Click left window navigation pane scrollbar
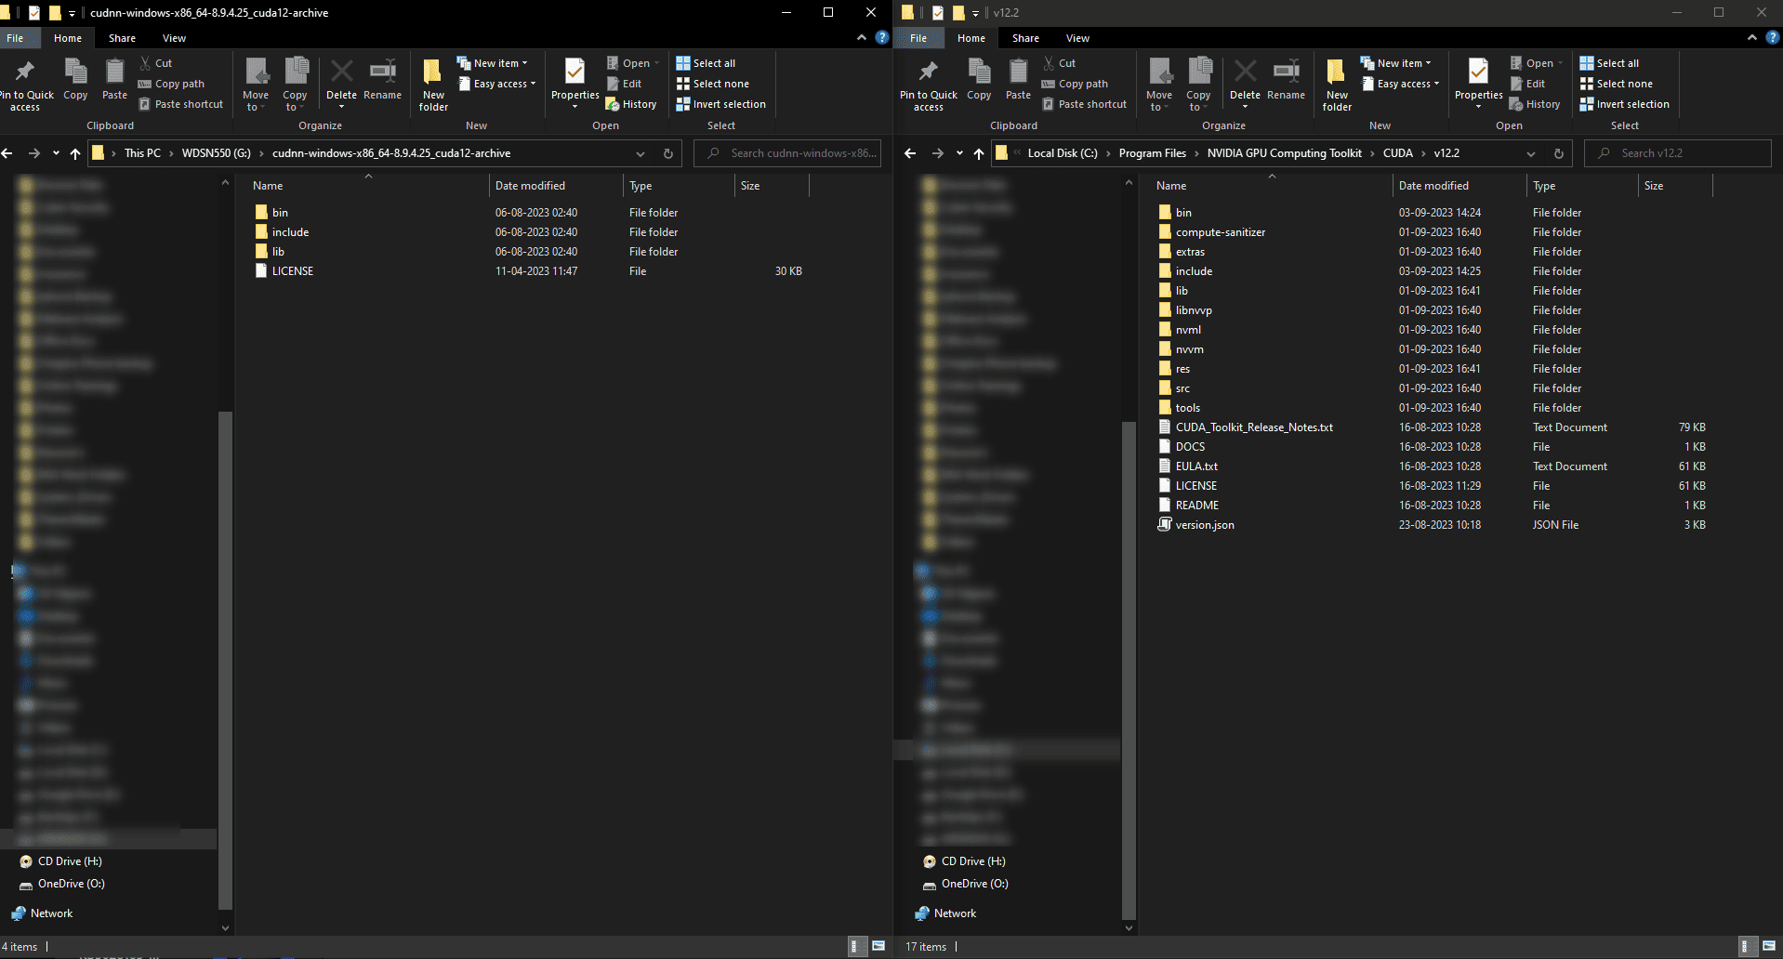Screen dimensions: 1783x959 coord(225,660)
